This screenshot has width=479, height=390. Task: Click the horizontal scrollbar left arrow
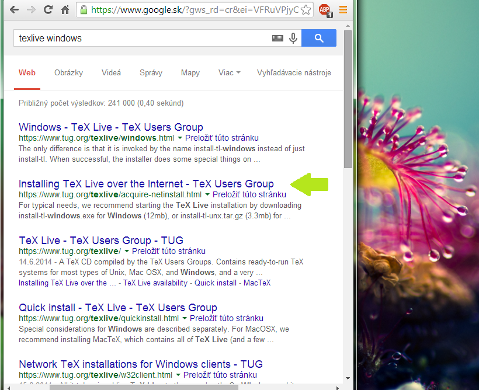pos(9,388)
